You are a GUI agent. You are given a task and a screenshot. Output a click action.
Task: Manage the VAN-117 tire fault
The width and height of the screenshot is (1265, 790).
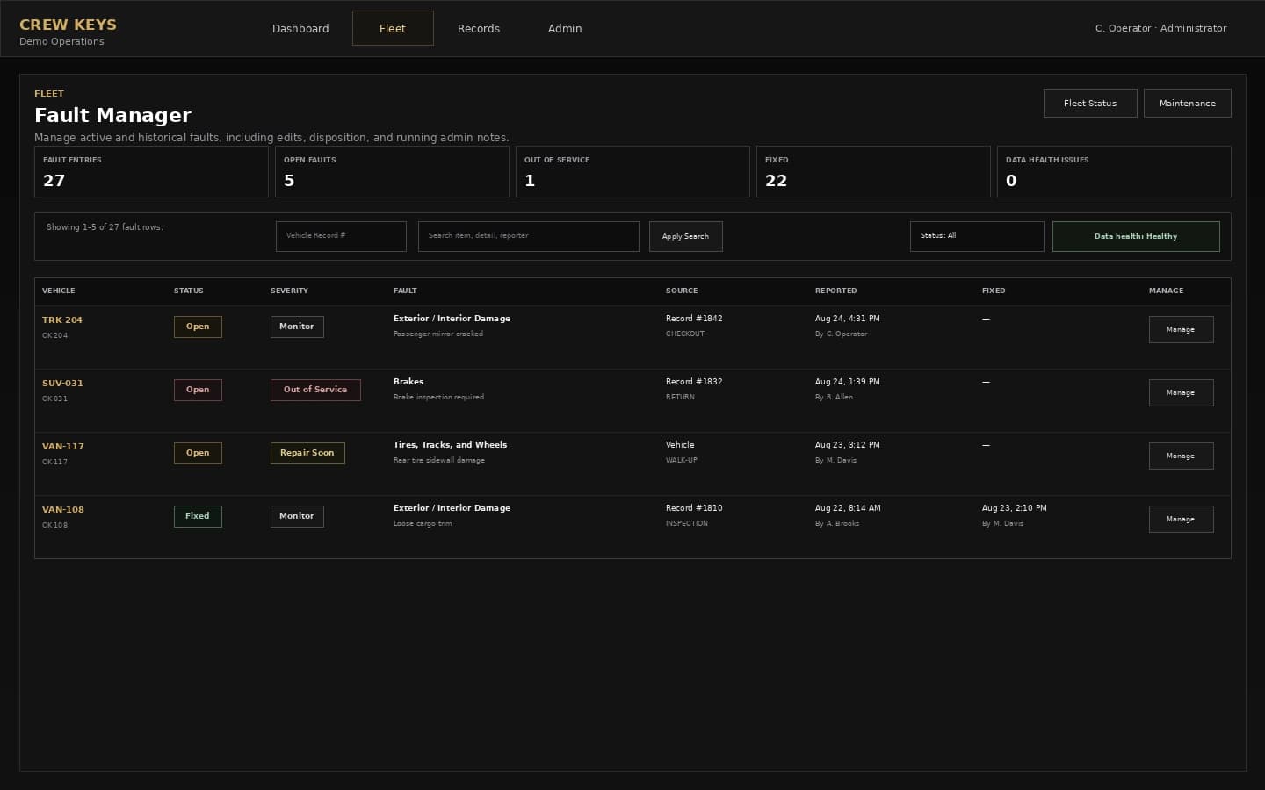[x=1181, y=456]
